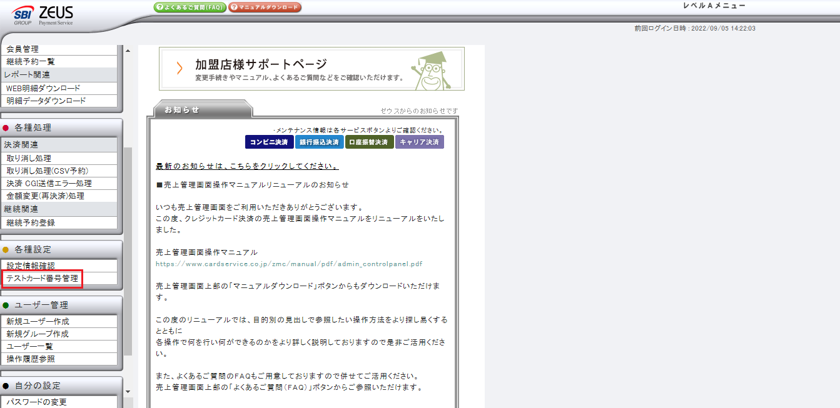The image size is (840, 408).
Task: Click the 決済関連 subsection label
Action: [21, 145]
